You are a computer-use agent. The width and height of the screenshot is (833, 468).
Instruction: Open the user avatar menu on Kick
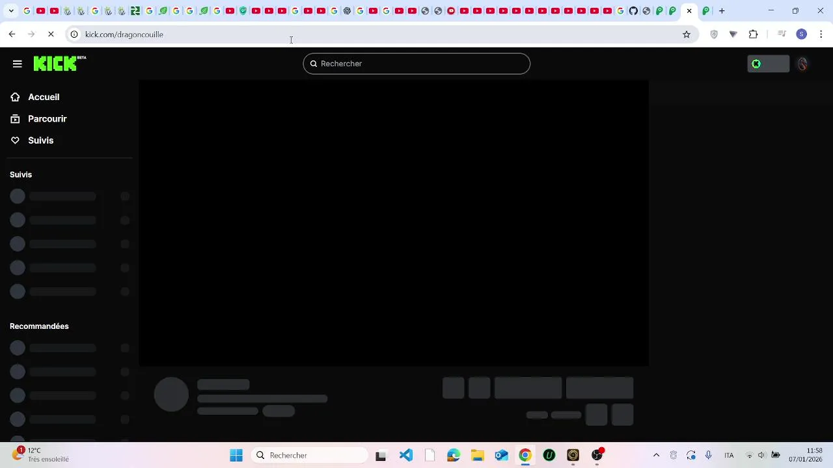(x=802, y=64)
